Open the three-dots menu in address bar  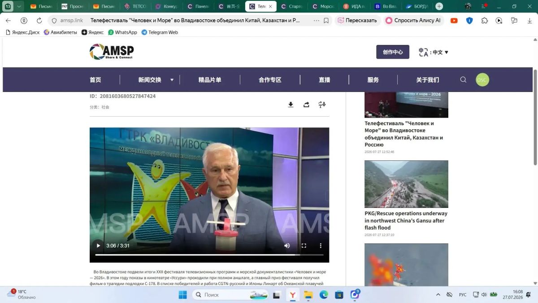317,21
